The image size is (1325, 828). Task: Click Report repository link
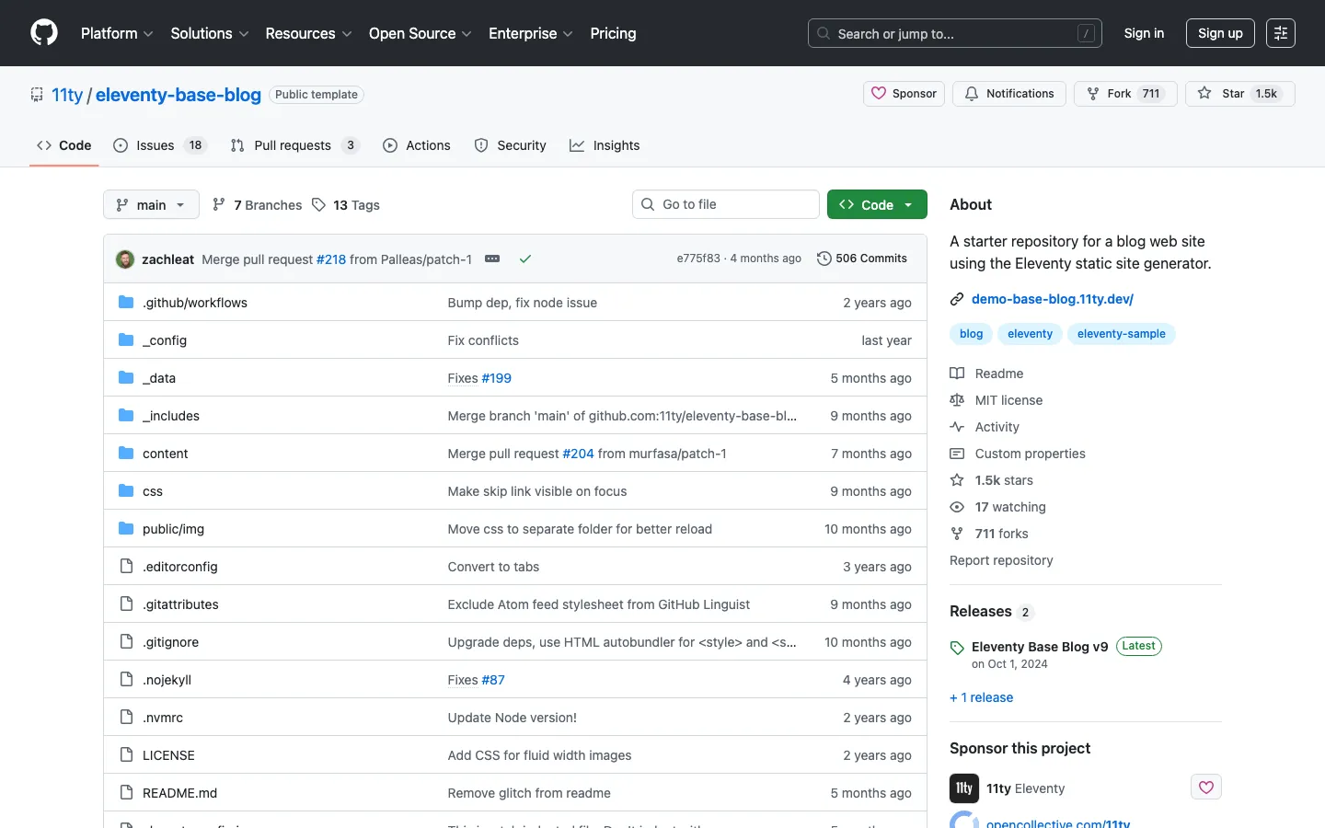coord(1001,560)
